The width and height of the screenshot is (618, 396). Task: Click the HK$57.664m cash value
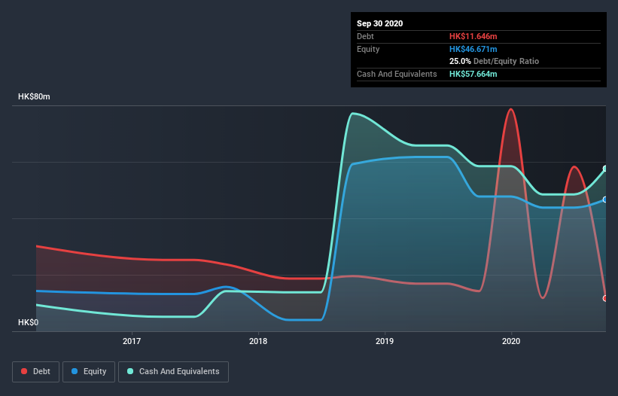tap(473, 74)
